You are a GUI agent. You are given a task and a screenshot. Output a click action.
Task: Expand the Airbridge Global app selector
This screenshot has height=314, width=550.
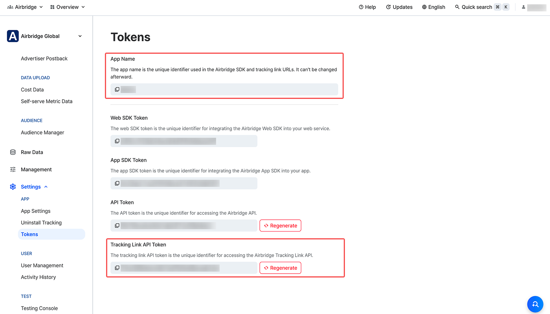pyautogui.click(x=80, y=36)
